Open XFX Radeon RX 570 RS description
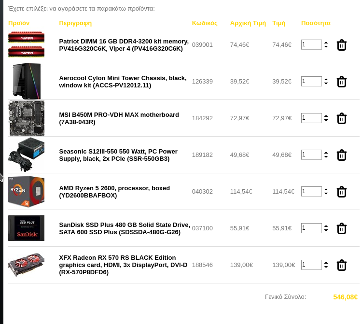The width and height of the screenshot is (362, 324). coord(123,265)
